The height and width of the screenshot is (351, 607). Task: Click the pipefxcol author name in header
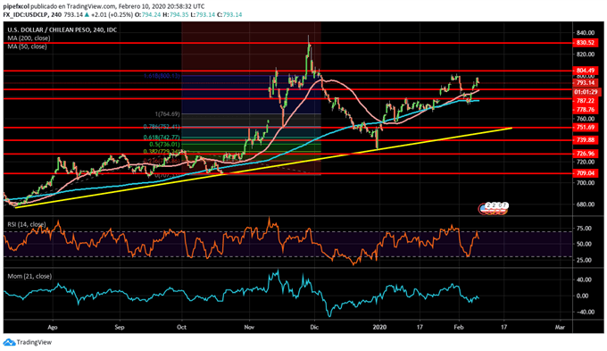[16, 6]
